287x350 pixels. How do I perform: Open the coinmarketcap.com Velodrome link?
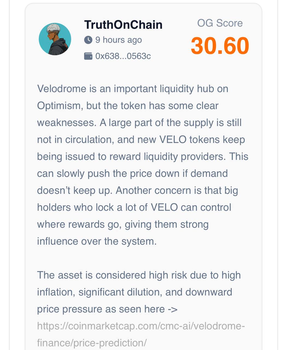click(x=141, y=326)
